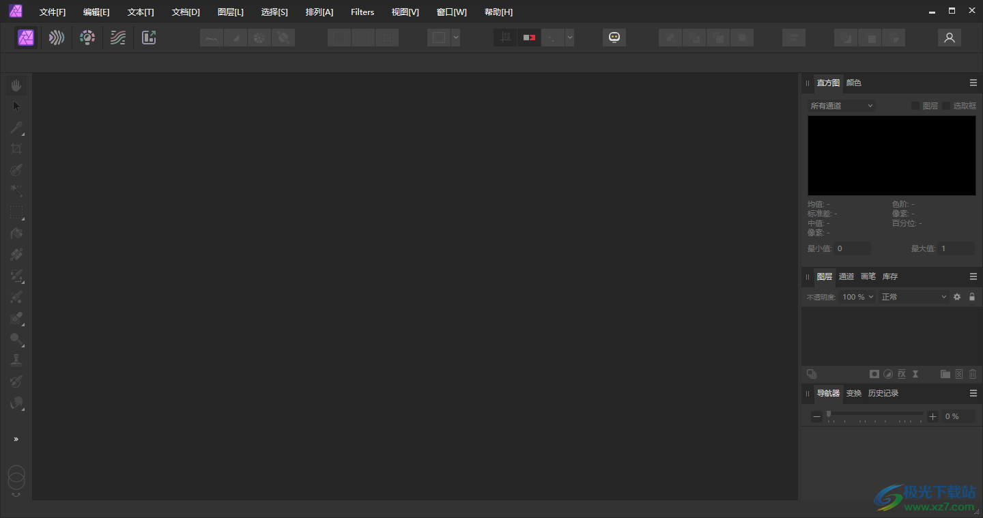Viewport: 983px width, 518px height.
Task: Open the Develop Persona
Action: click(87, 38)
